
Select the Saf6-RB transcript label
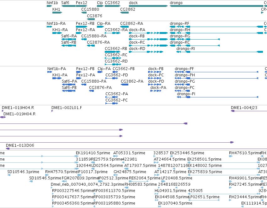click(69, 42)
